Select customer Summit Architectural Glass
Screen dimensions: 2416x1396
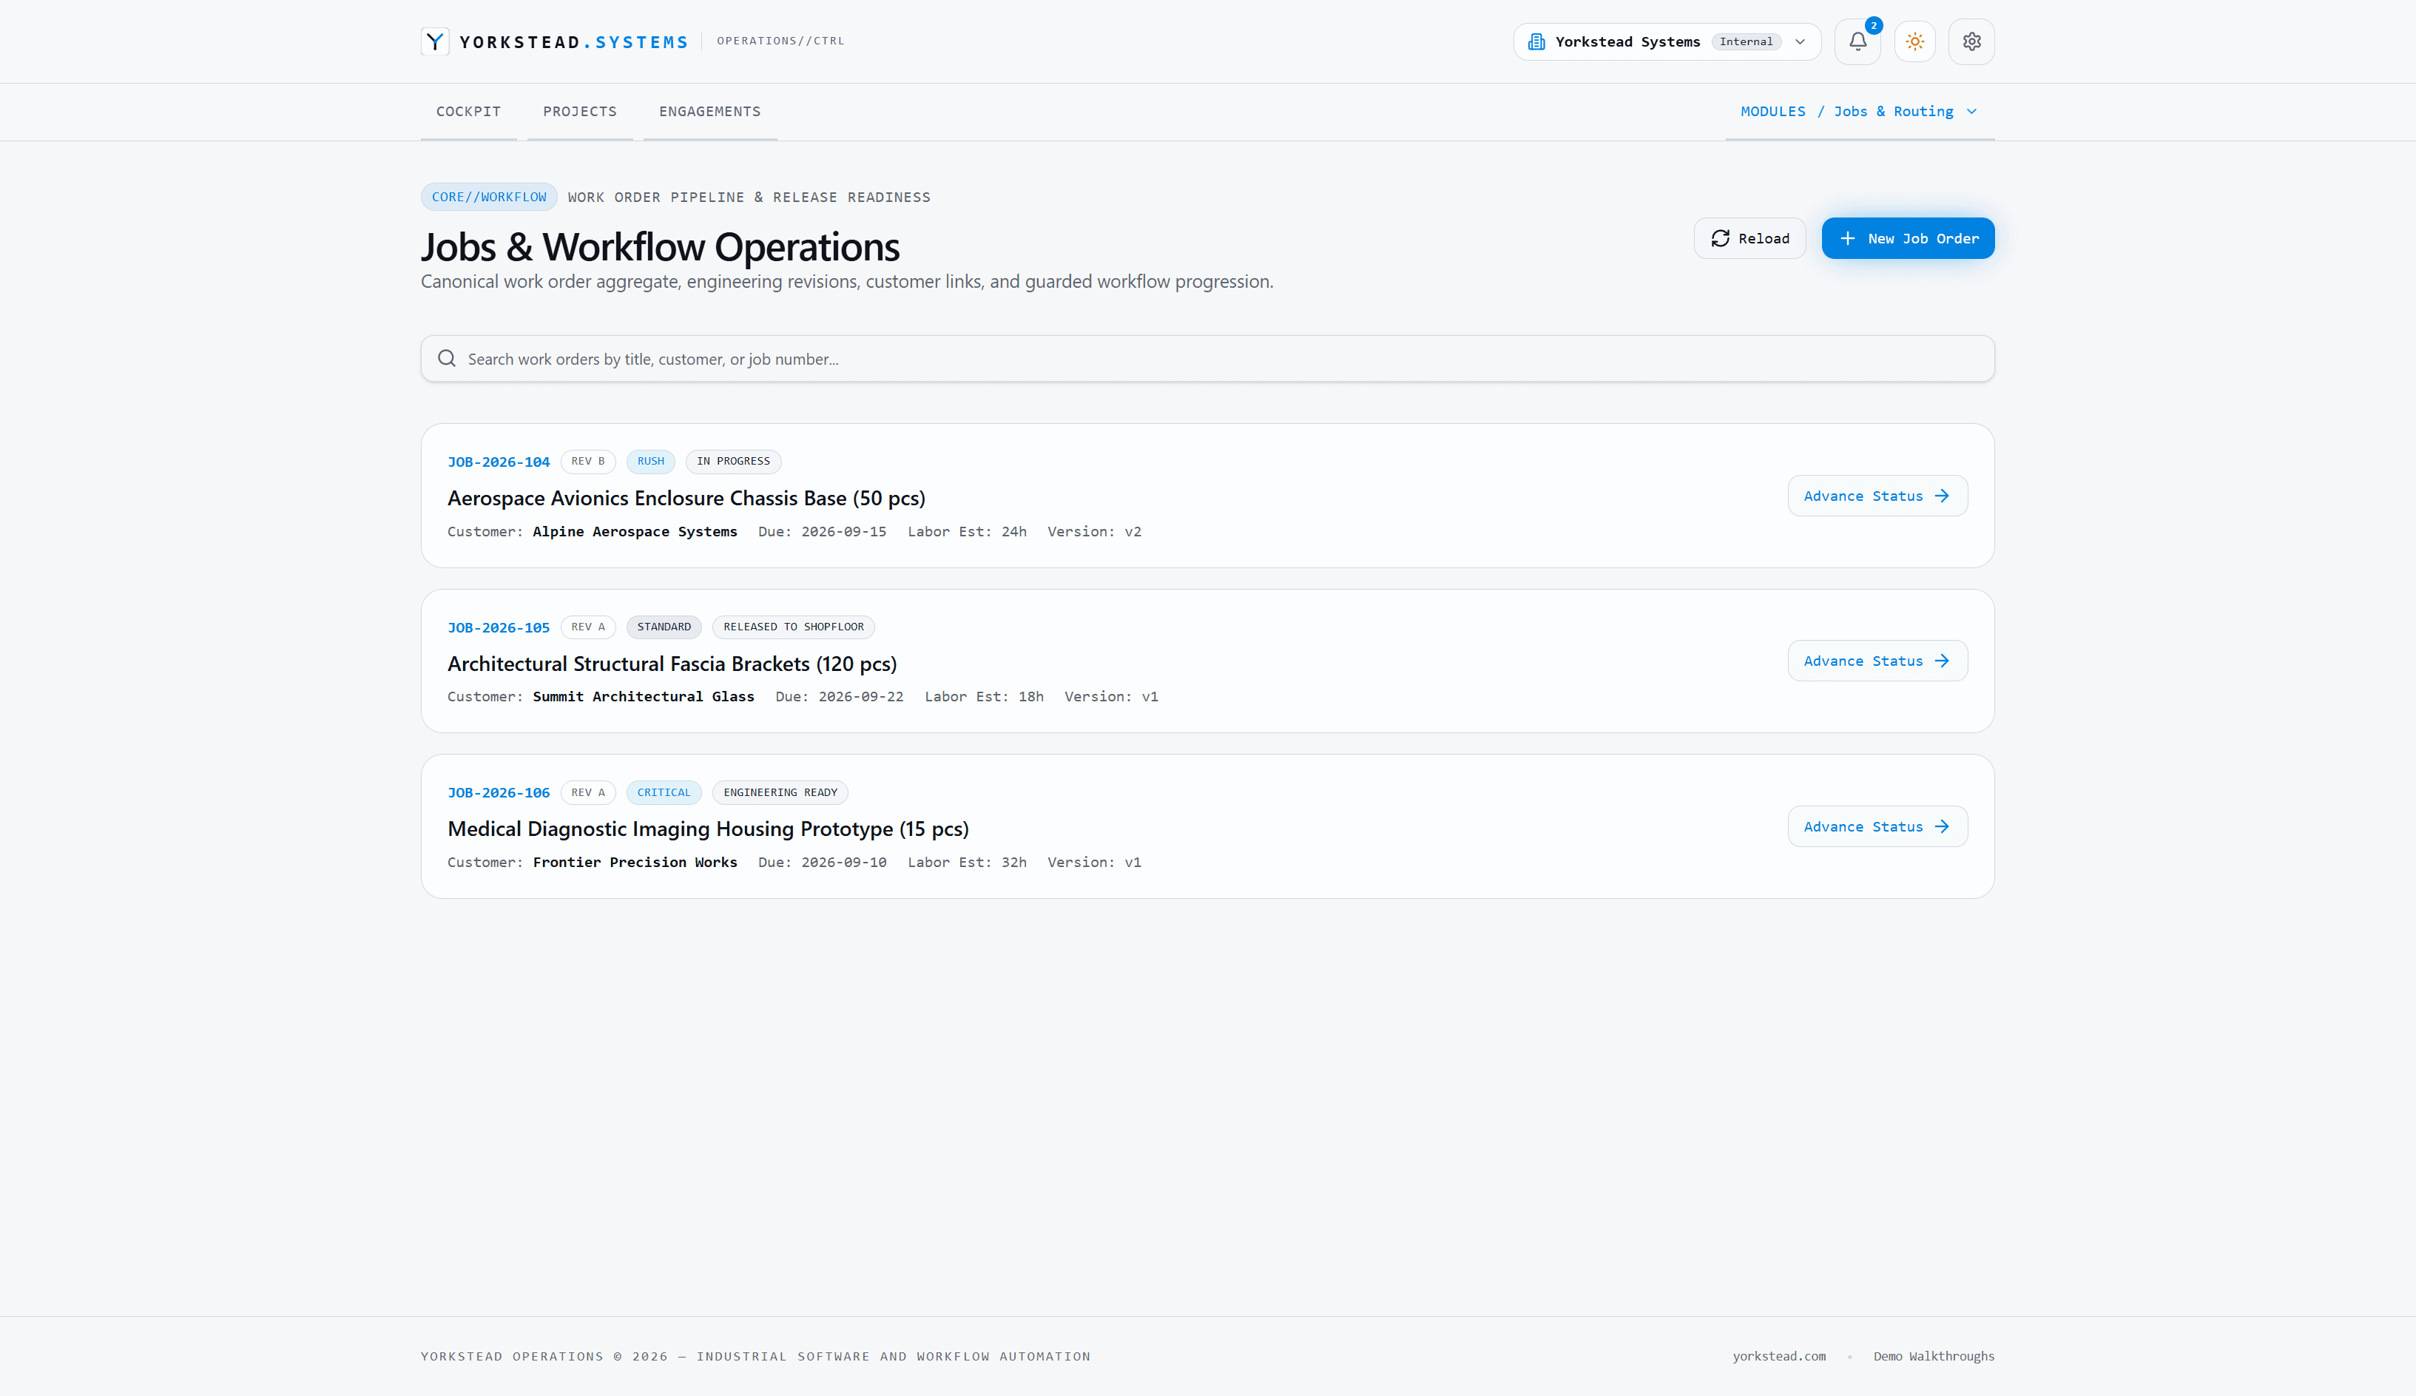[644, 696]
